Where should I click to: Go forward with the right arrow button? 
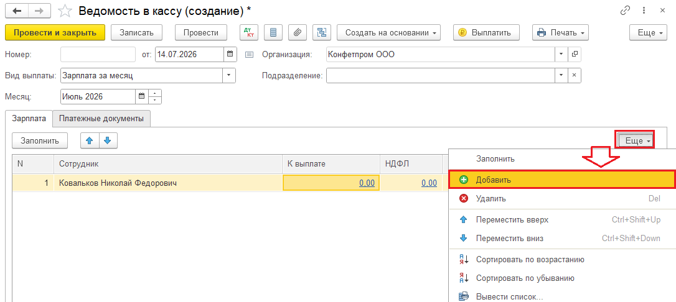[40, 11]
